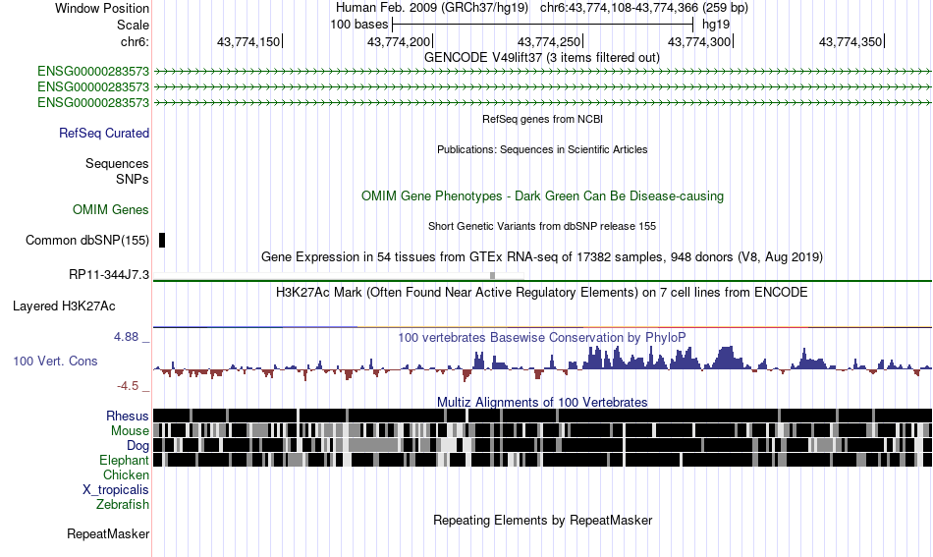Click the Common dbSNP(155) track label
Image resolution: width=933 pixels, height=557 pixels.
(86, 241)
